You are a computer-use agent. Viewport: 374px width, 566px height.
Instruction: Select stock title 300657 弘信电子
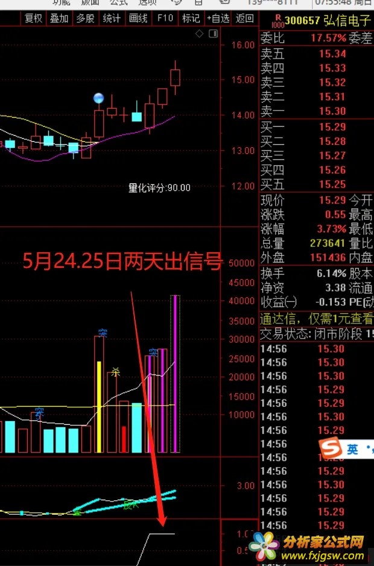point(328,21)
